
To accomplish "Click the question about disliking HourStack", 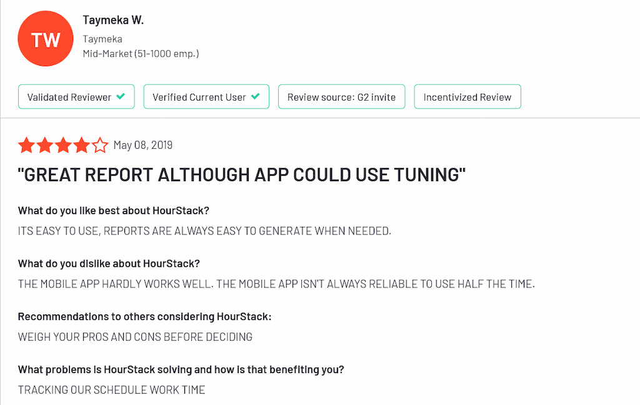I will (109, 263).
